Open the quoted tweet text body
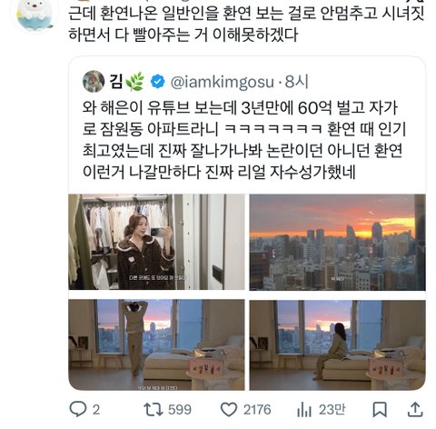The width and height of the screenshot is (436, 429). 243,140
